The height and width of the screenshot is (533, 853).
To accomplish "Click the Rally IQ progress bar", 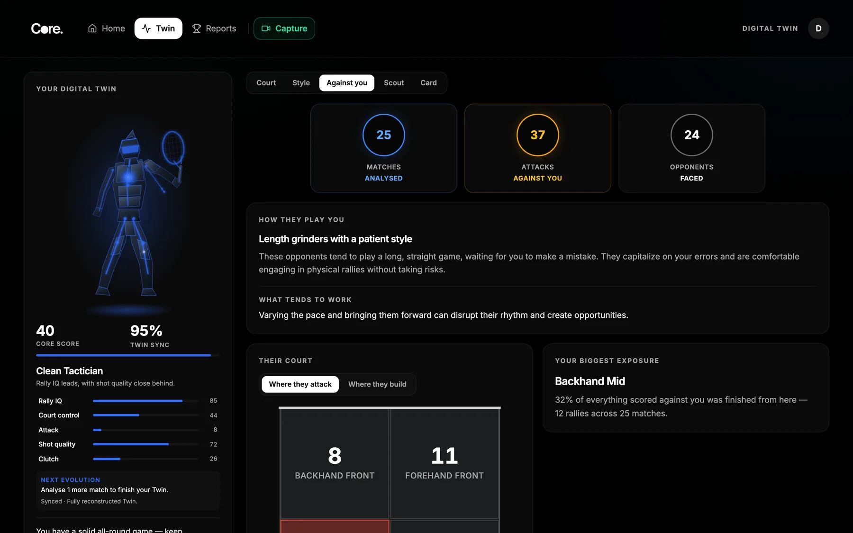I will [x=145, y=401].
